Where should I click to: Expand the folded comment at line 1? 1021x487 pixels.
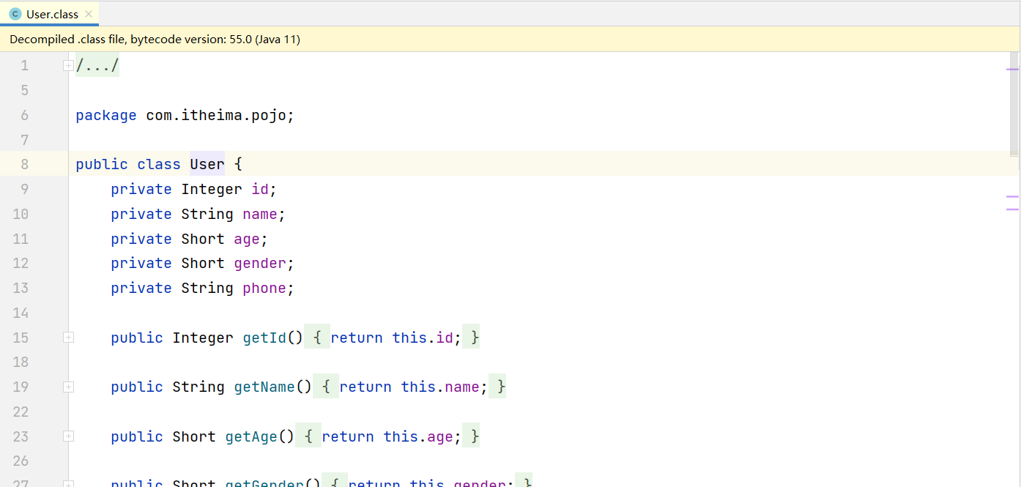[x=68, y=66]
